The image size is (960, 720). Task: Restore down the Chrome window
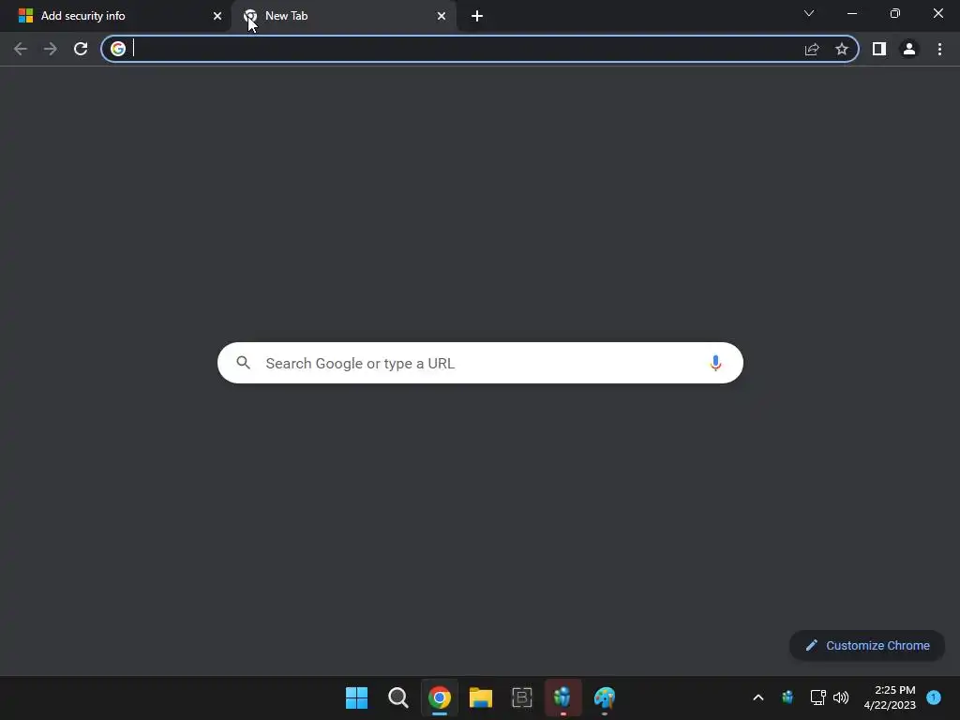pyautogui.click(x=895, y=13)
